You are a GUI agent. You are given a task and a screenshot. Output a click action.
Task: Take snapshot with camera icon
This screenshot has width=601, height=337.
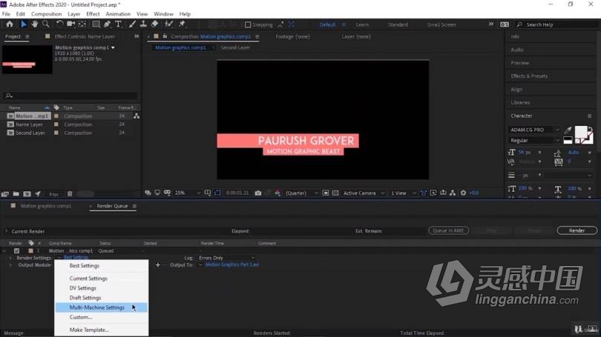[258, 193]
